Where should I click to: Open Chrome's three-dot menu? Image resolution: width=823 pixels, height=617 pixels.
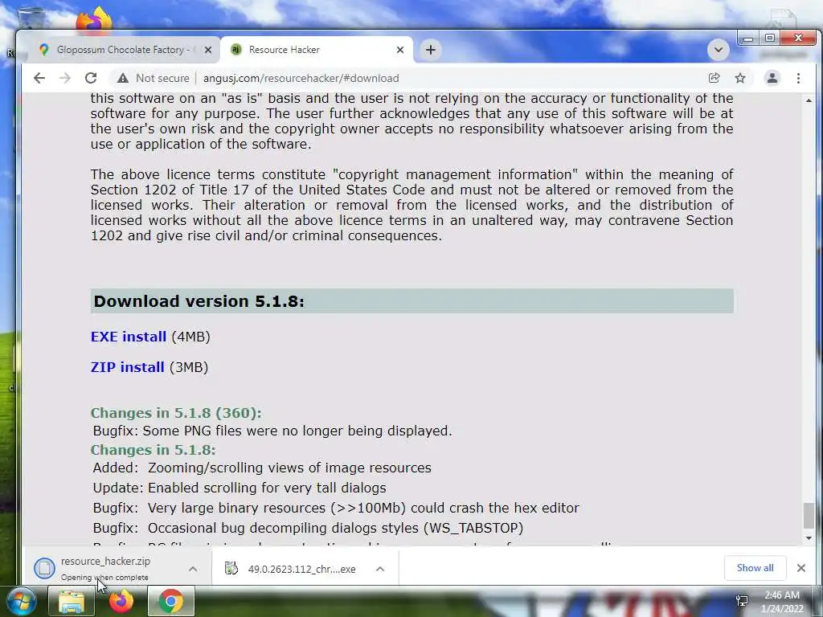[798, 78]
